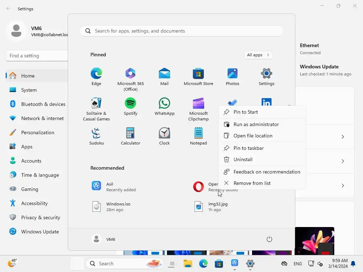Open File Explorer from taskbar
Image resolution: width=363 pixels, height=272 pixels.
tap(188, 263)
